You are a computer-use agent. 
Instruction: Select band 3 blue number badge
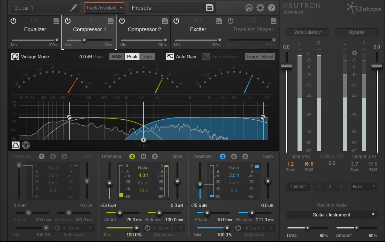(x=222, y=157)
